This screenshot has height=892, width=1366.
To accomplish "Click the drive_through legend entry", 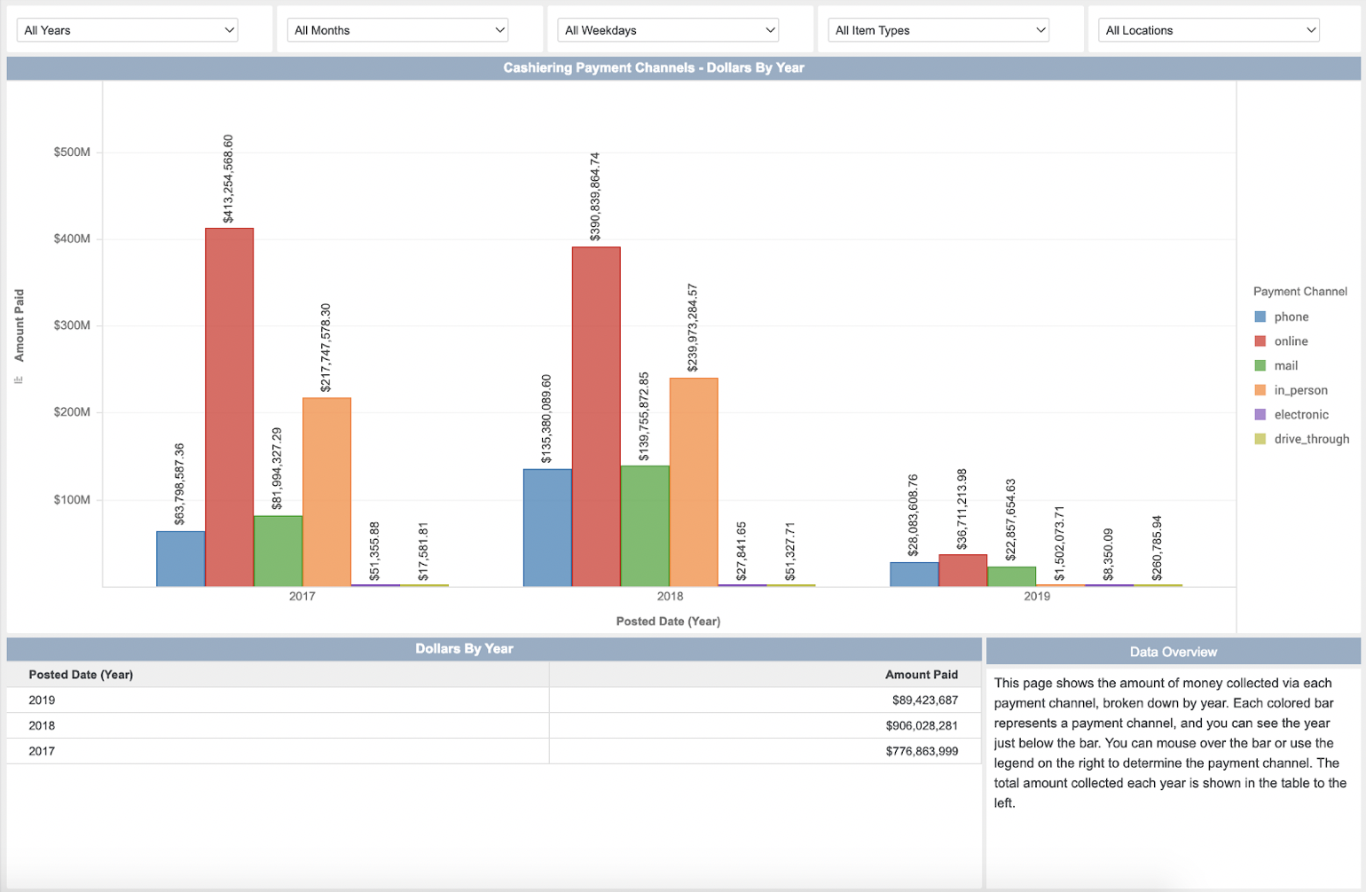I will coord(1311,439).
